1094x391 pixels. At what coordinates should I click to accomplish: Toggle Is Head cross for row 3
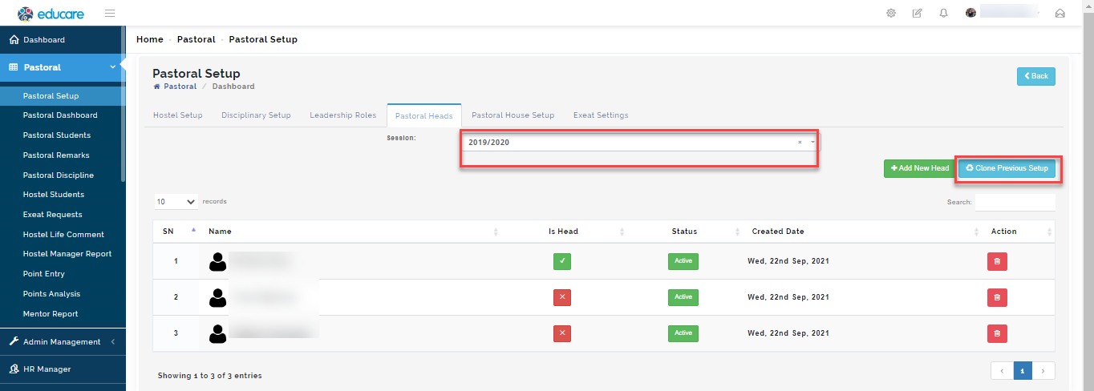click(x=562, y=333)
